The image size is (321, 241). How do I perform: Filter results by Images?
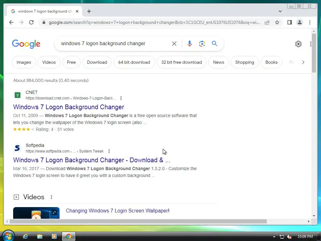pyautogui.click(x=24, y=62)
